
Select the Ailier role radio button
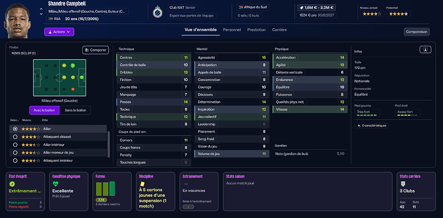click(16, 129)
